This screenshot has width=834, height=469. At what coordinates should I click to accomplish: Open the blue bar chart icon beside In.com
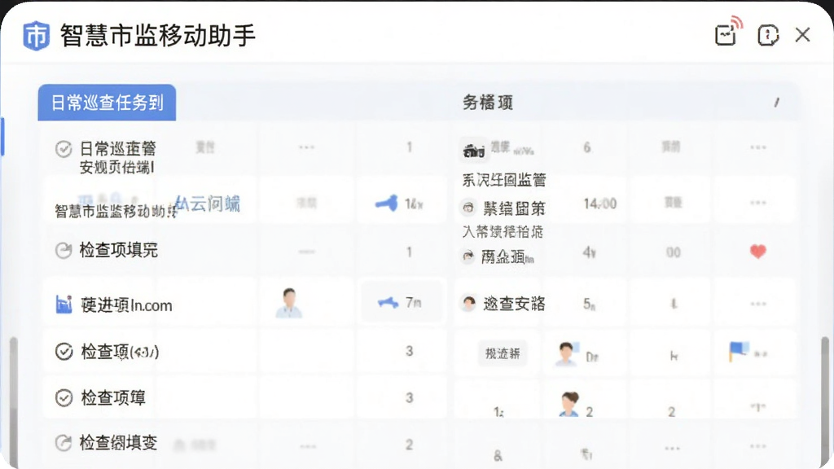[x=64, y=305]
